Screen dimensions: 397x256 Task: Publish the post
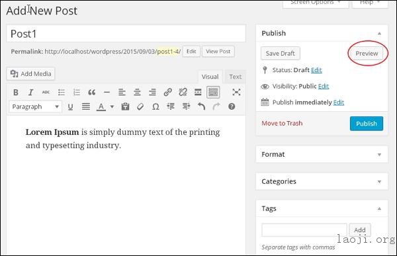click(367, 124)
